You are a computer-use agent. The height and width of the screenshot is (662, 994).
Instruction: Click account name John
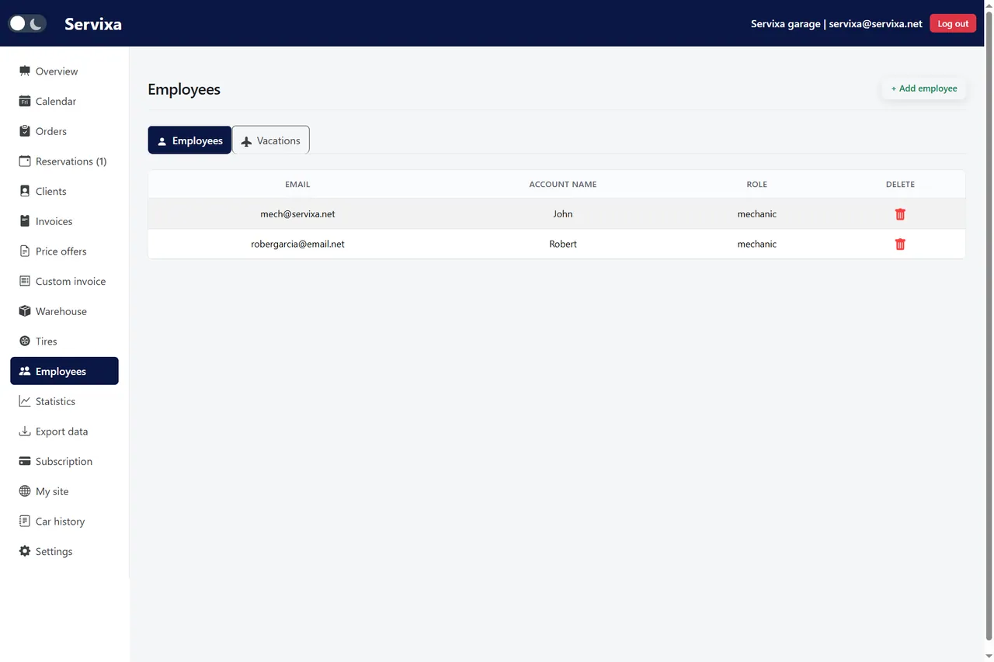tap(563, 214)
